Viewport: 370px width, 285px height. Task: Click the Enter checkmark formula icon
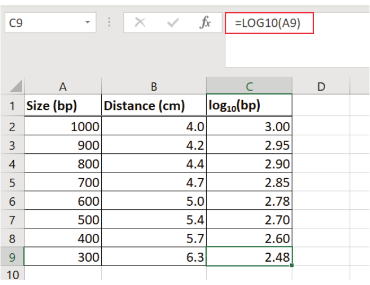point(173,23)
